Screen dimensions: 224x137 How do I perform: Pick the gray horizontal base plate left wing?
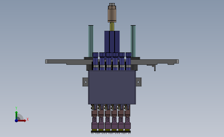tap(69, 62)
